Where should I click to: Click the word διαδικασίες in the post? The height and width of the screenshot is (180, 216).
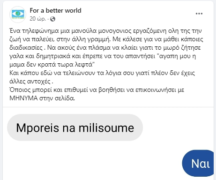pyautogui.click(x=26, y=48)
